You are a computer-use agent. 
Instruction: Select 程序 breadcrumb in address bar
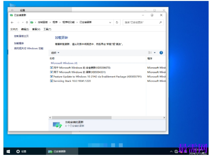[55, 22]
